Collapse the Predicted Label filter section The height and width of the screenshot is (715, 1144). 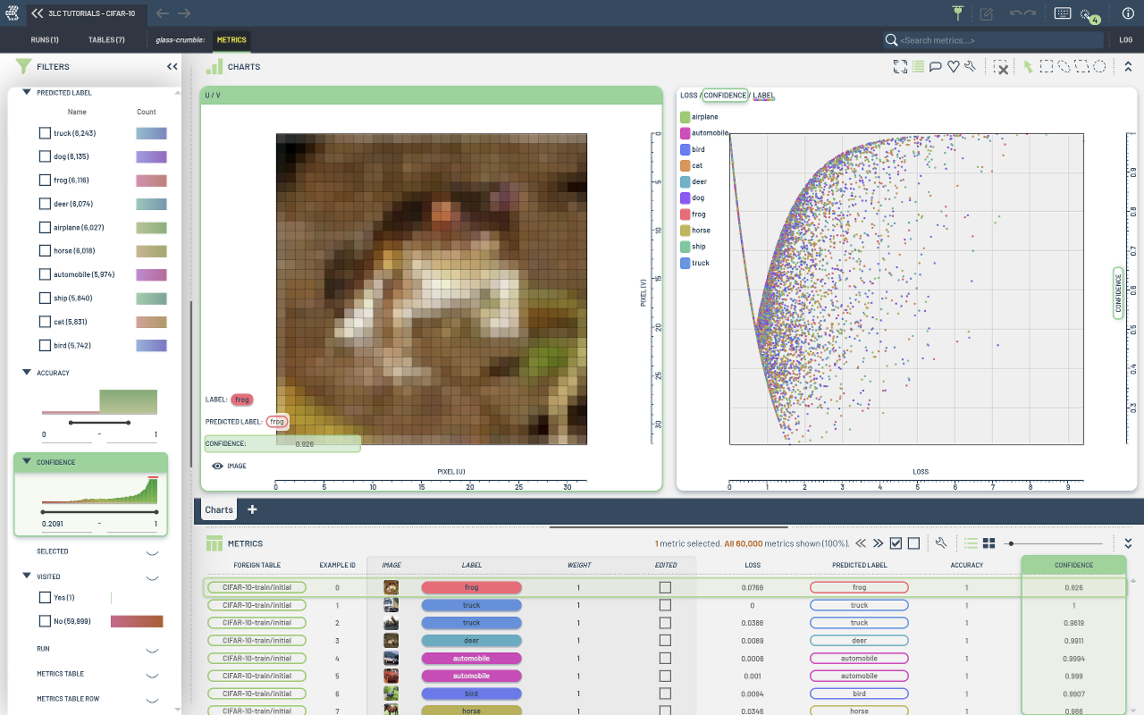[26, 92]
